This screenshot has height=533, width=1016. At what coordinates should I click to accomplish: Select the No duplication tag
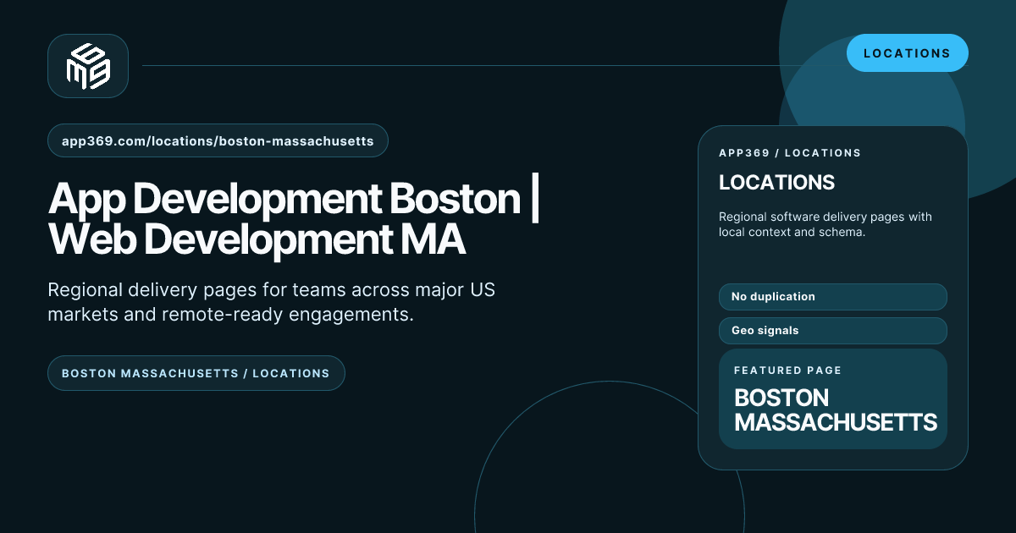[832, 297]
